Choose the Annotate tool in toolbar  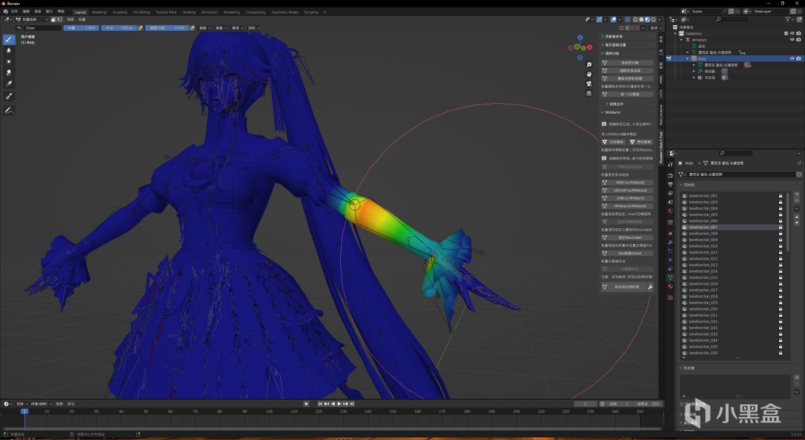click(x=9, y=110)
